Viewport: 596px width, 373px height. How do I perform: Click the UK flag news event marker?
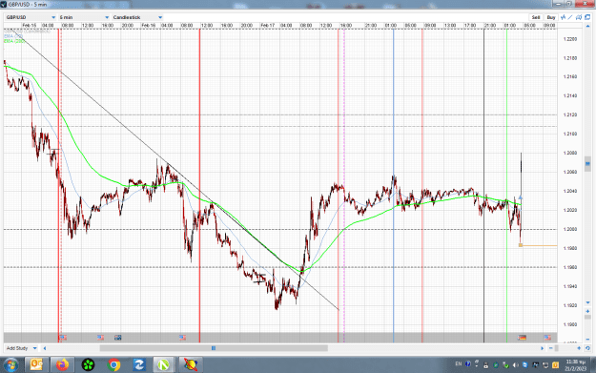coord(118,338)
